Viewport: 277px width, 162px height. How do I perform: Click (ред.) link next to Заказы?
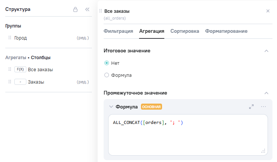pos(83,82)
